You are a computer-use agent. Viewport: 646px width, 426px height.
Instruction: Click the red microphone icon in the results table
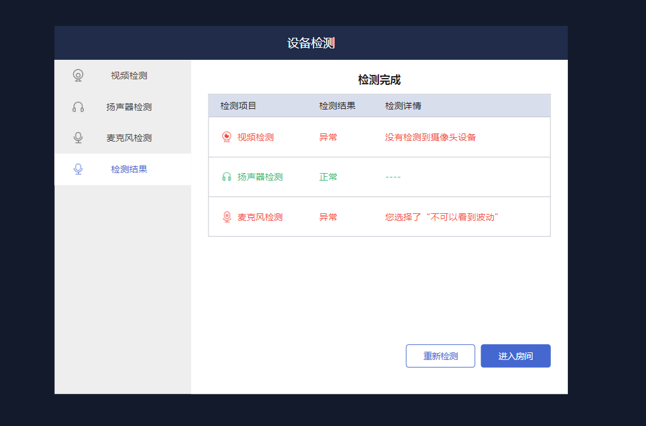[227, 217]
